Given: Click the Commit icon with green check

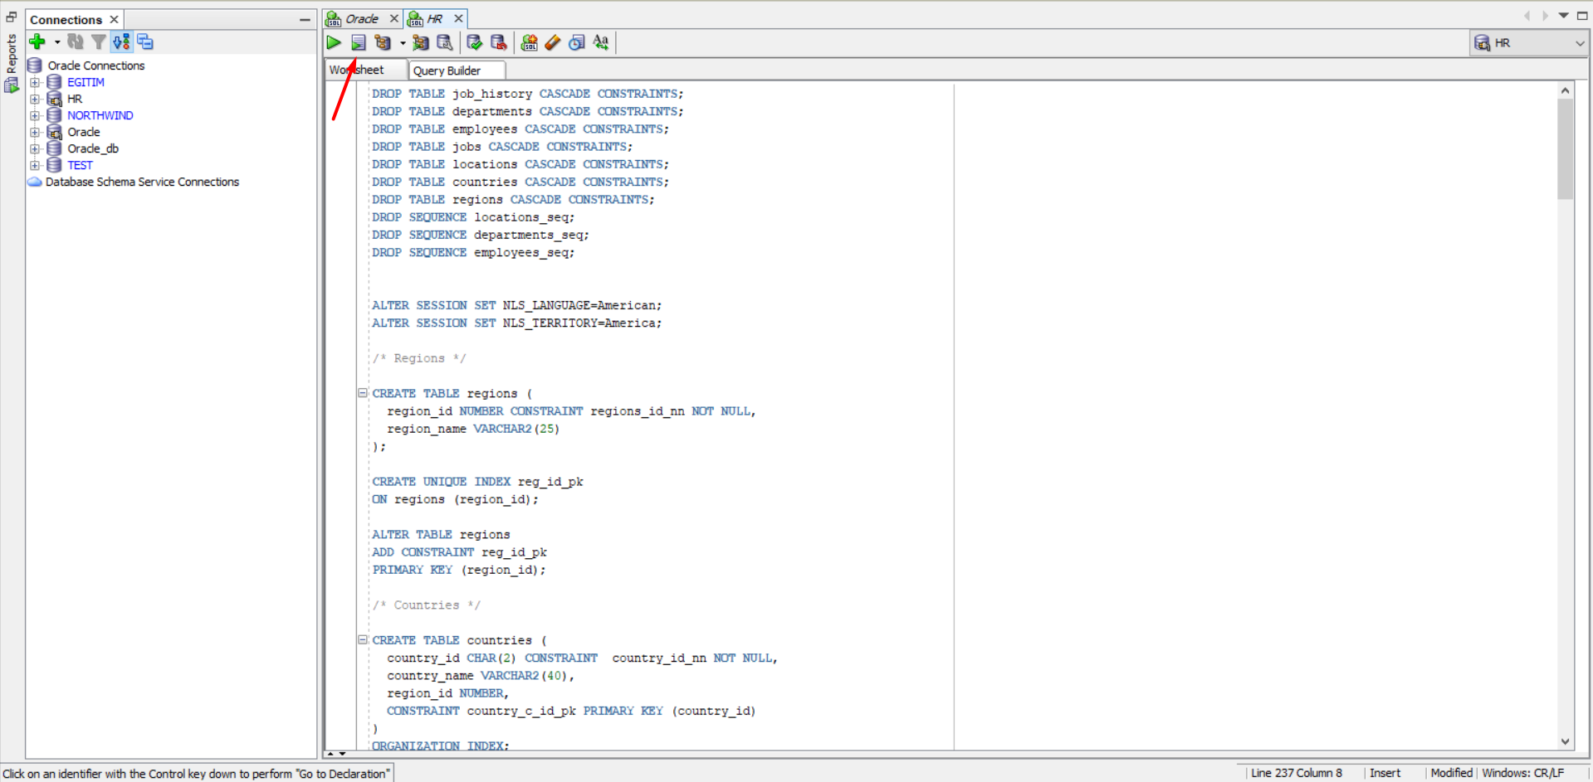Looking at the screenshot, I should pyautogui.click(x=475, y=42).
